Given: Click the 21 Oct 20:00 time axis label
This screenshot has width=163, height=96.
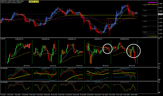Looking at the screenshot, I should [61, 95].
